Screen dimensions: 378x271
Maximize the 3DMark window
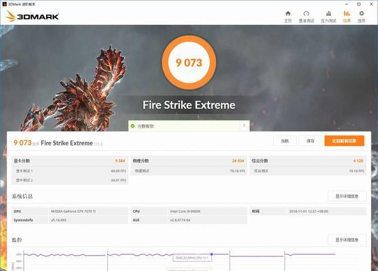tap(359, 4)
